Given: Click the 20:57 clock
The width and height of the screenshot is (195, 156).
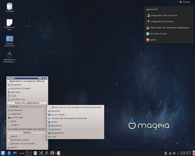Looking at the screenshot, I should pyautogui.click(x=186, y=153).
